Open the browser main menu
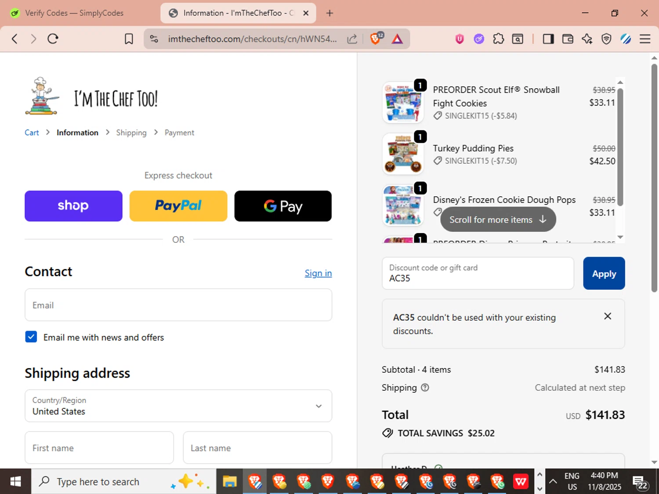The width and height of the screenshot is (659, 494). (x=645, y=39)
